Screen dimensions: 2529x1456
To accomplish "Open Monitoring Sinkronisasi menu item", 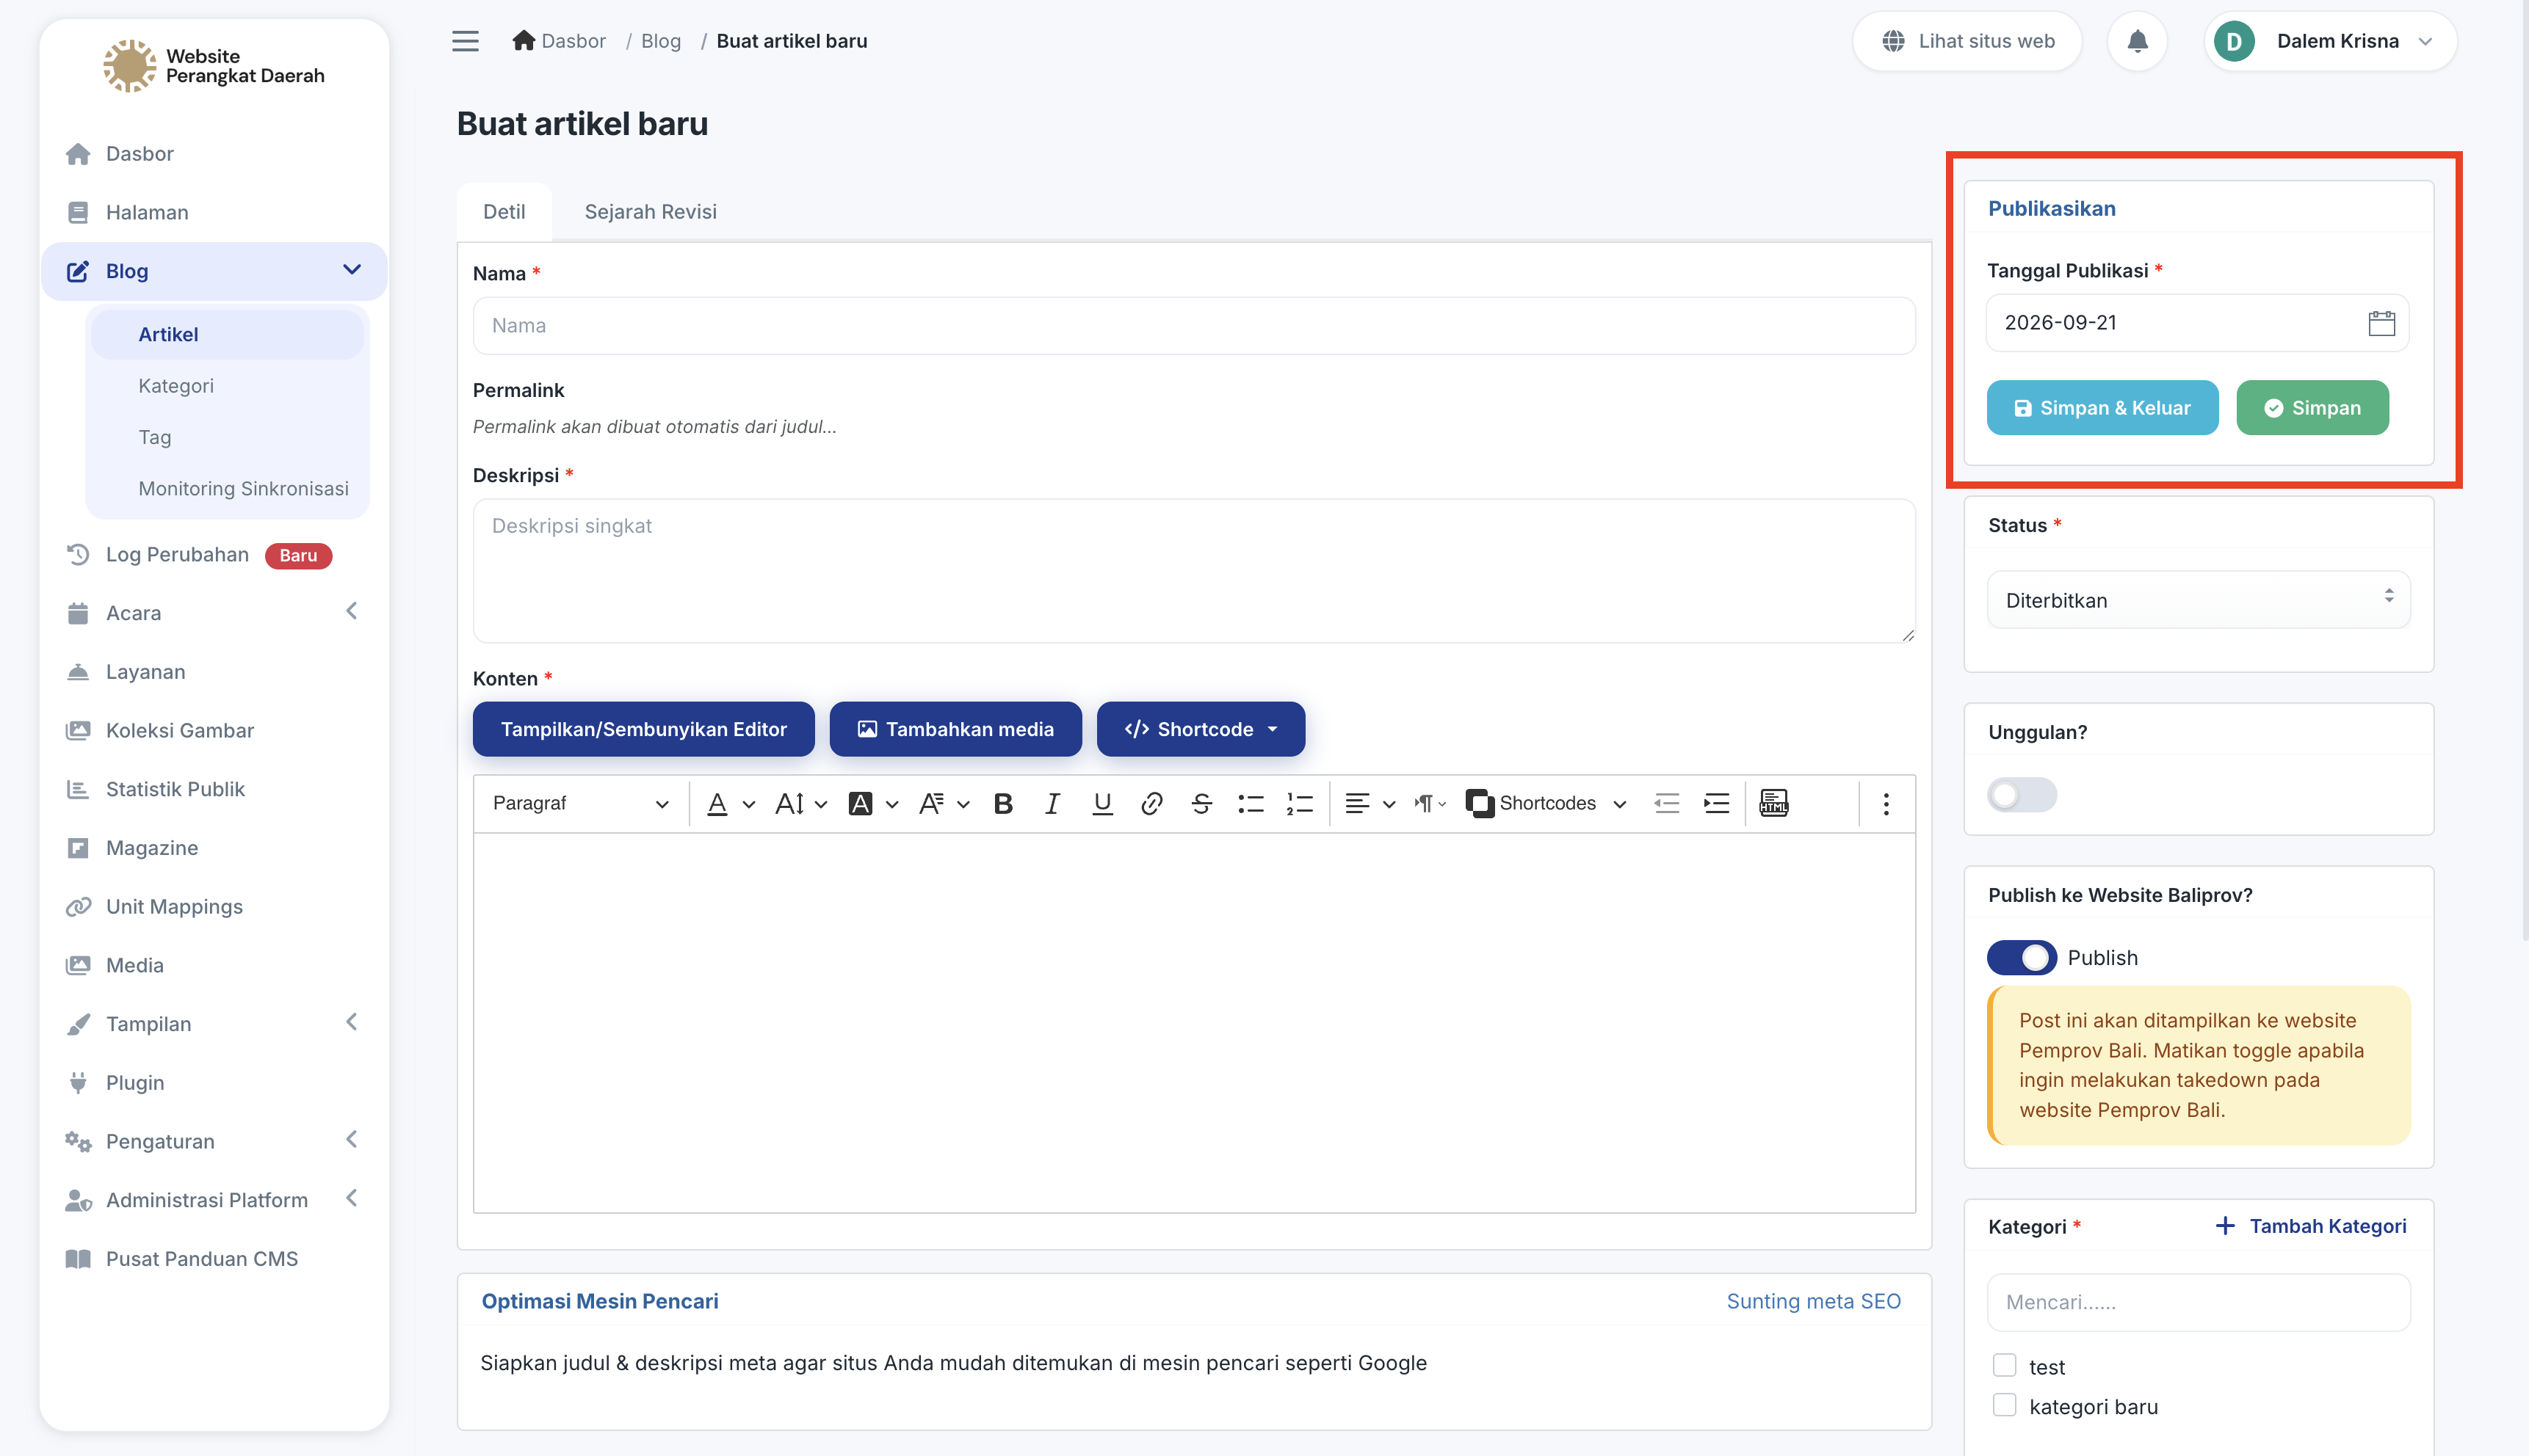I will coord(243,489).
